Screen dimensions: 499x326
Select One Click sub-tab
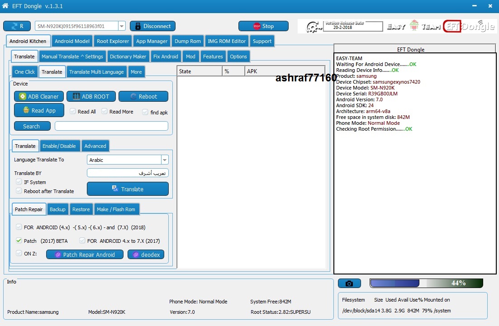click(24, 72)
